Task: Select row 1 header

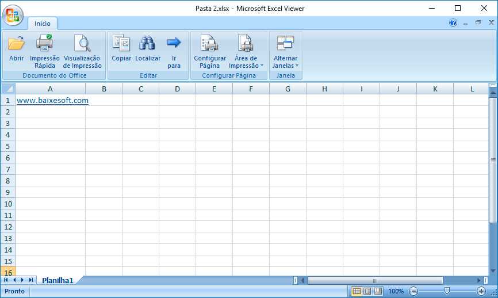Action: 8,101
